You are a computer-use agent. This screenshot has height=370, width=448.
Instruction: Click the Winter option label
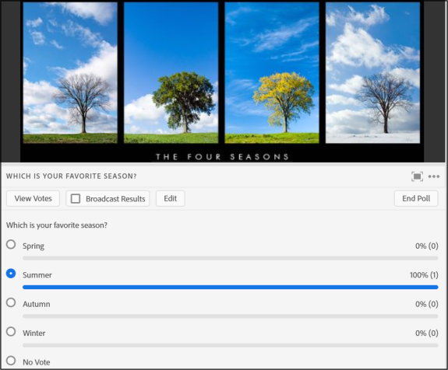pyautogui.click(x=34, y=333)
